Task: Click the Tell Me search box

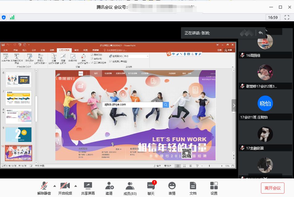Action: coord(115,50)
